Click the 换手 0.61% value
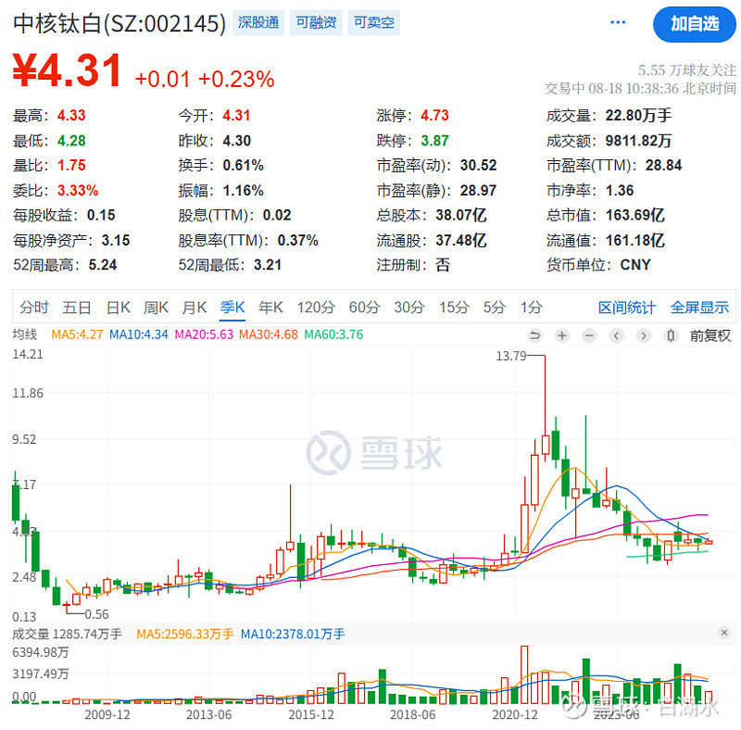This screenshot has width=741, height=730. tap(243, 165)
